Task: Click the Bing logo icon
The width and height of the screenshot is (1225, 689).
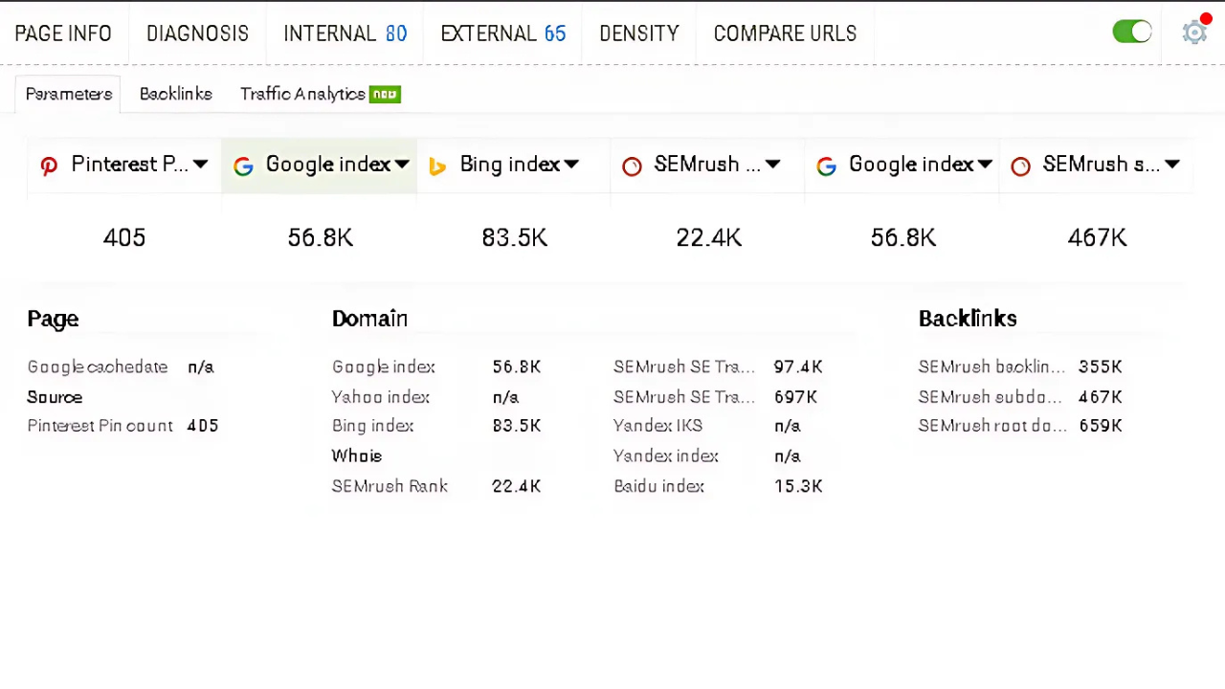Action: pos(437,166)
